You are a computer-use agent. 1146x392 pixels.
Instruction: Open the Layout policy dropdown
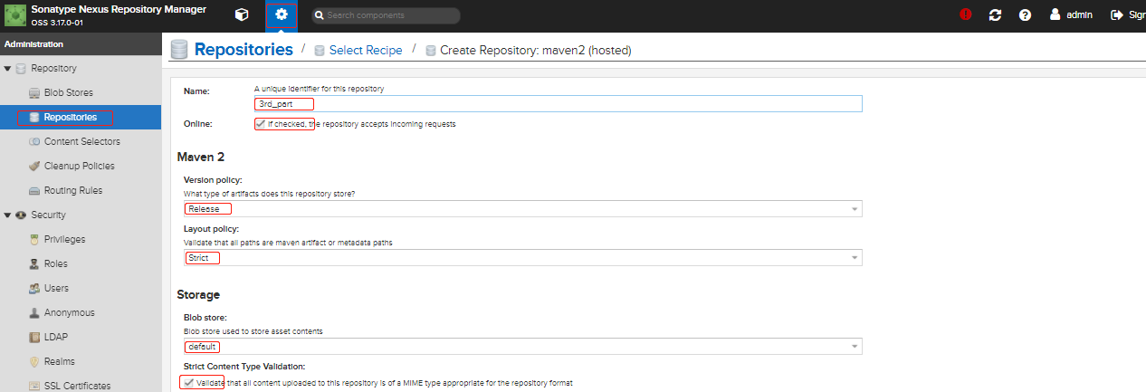pyautogui.click(x=522, y=258)
